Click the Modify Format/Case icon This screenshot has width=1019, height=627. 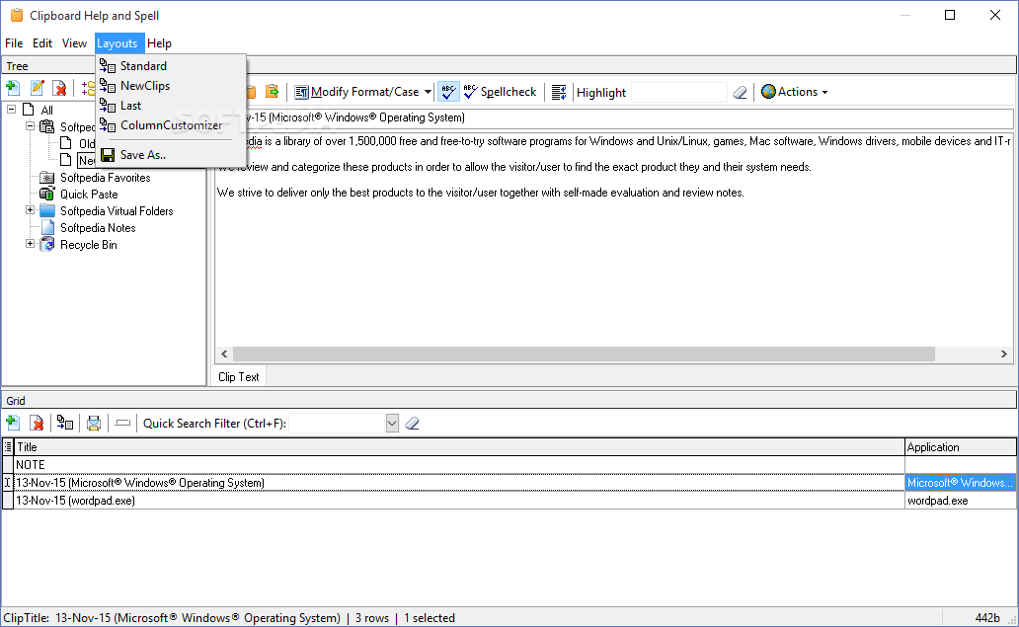[x=301, y=92]
